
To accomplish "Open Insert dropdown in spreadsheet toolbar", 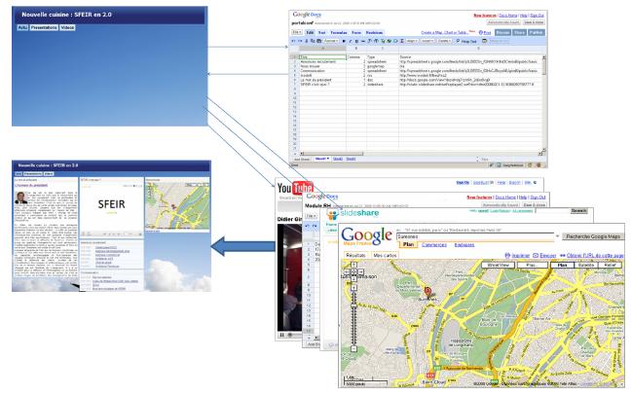I will click(427, 41).
